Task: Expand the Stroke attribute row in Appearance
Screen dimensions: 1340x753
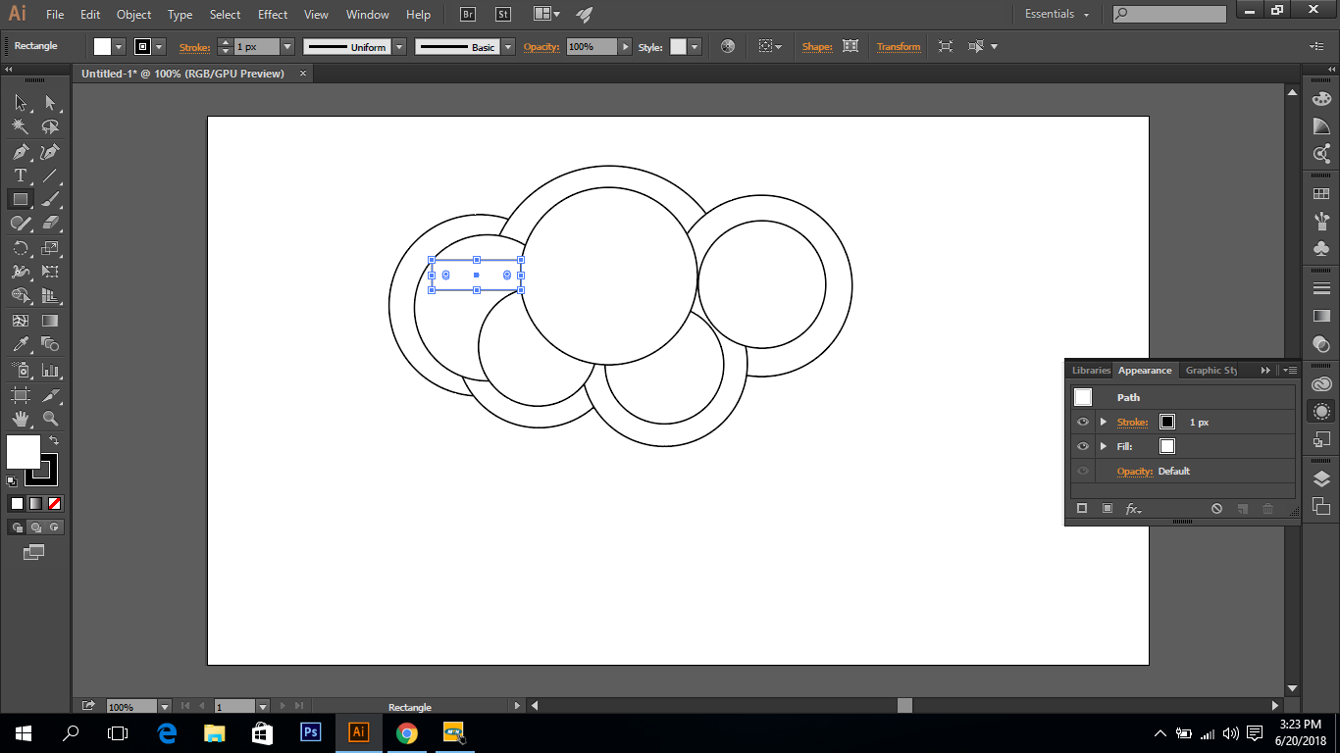Action: [1102, 422]
